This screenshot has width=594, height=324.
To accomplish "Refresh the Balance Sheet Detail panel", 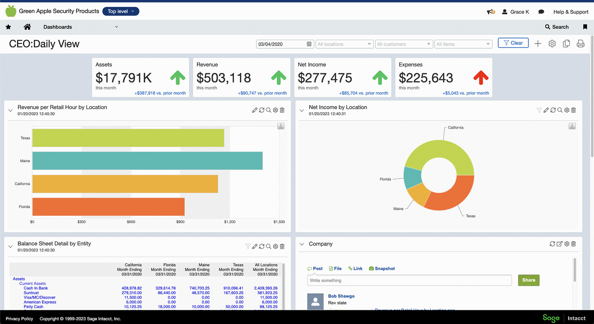I will pyautogui.click(x=262, y=246).
